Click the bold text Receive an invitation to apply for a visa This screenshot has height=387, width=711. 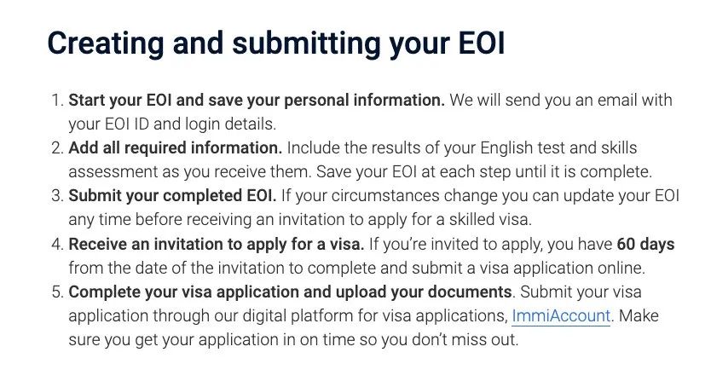(x=217, y=245)
